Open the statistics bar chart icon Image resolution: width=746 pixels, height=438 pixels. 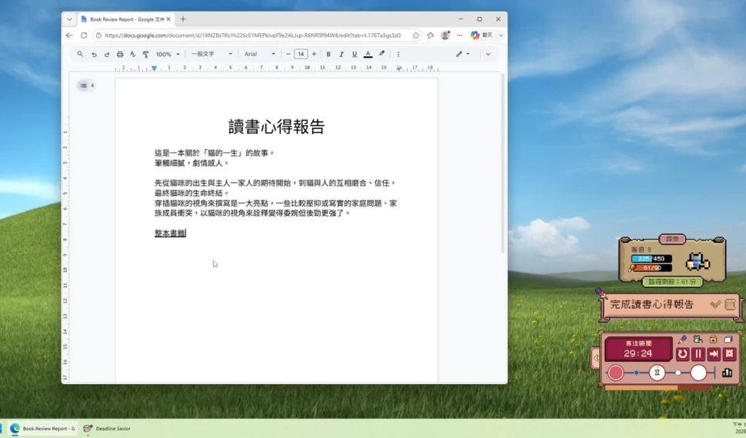pyautogui.click(x=727, y=373)
